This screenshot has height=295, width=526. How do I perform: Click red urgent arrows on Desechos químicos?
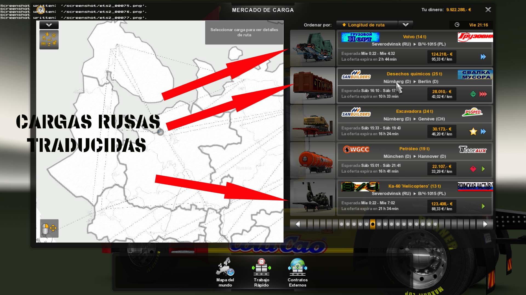click(x=483, y=94)
